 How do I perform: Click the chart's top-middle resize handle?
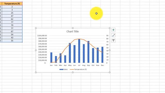73,28
